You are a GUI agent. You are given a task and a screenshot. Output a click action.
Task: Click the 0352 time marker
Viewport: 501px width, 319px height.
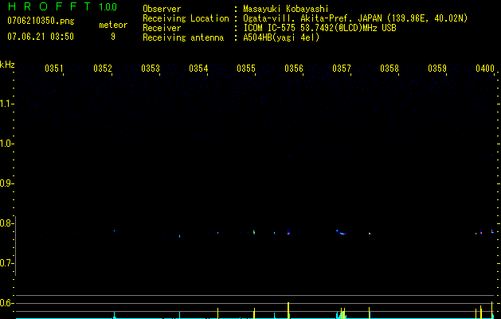point(103,69)
